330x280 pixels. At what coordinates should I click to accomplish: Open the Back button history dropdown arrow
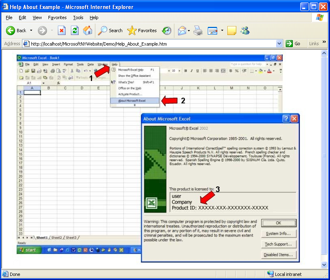point(31,31)
